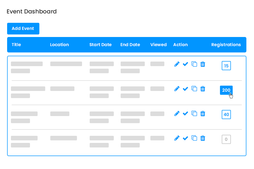
Task: Approve the third event with the checkmark icon
Action: point(185,114)
